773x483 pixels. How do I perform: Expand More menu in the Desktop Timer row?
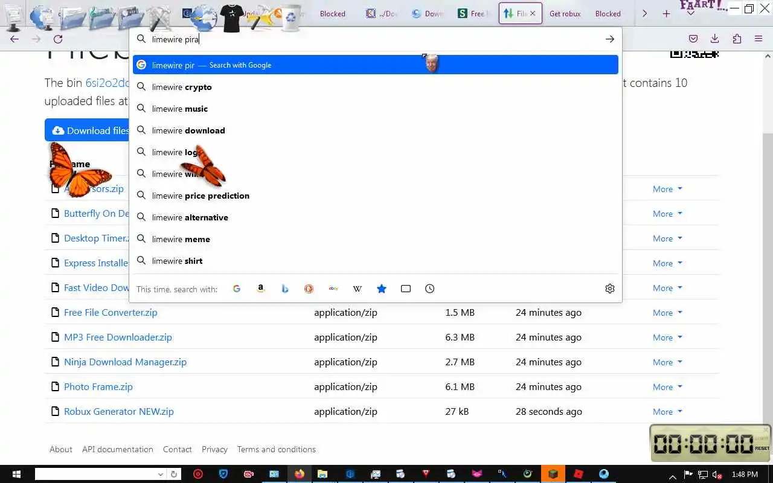click(x=667, y=238)
